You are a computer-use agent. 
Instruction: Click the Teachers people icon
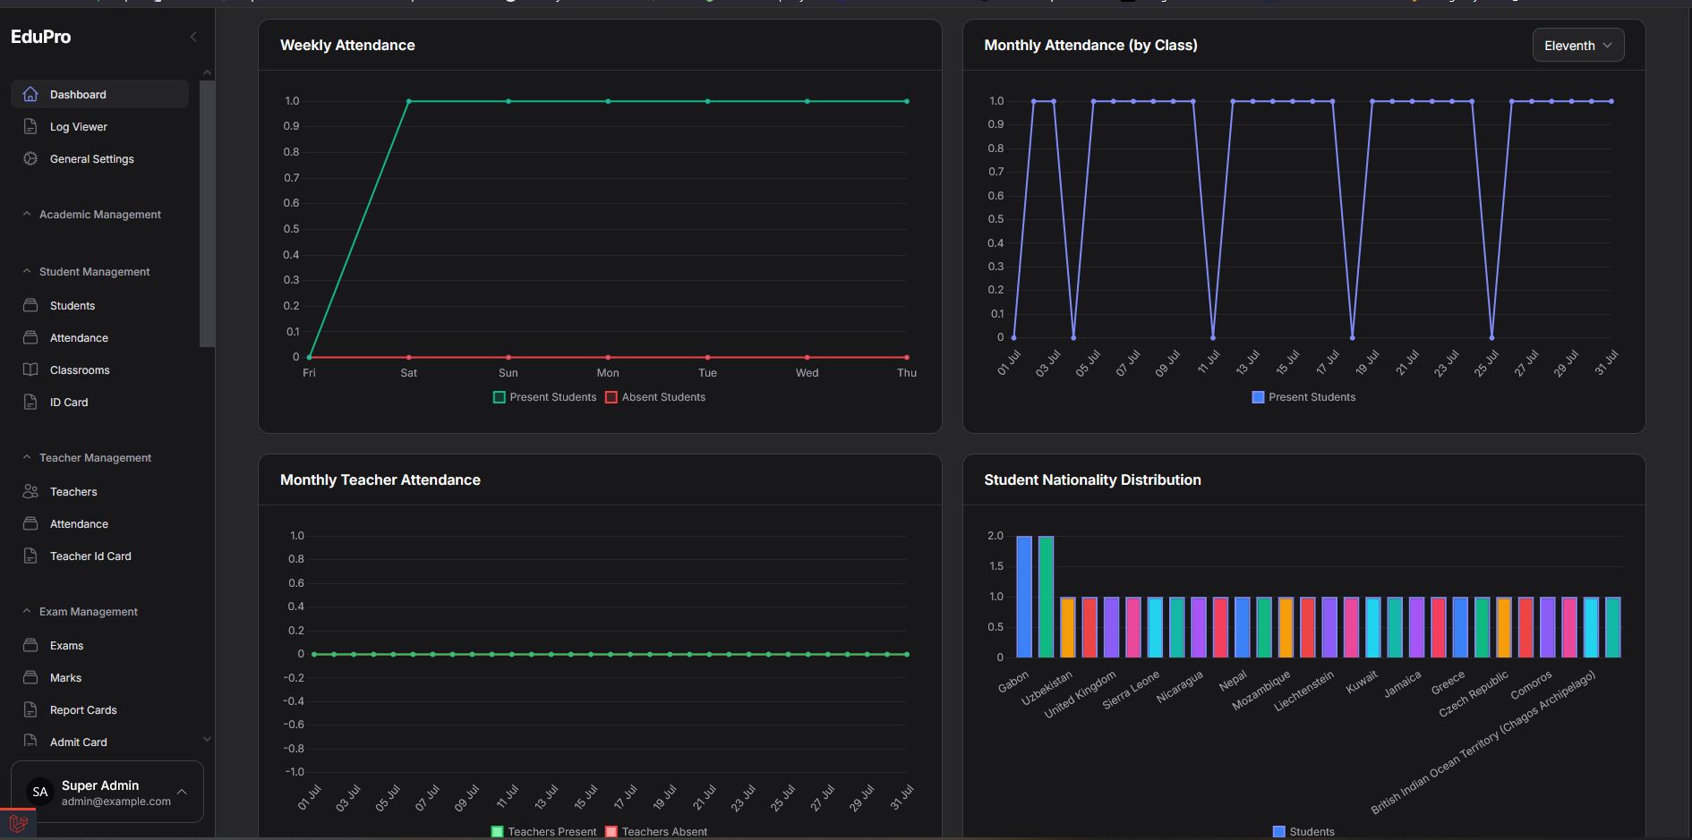click(30, 491)
